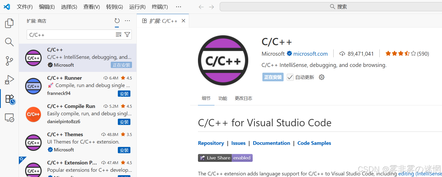Open the Edit menu

point(47,7)
